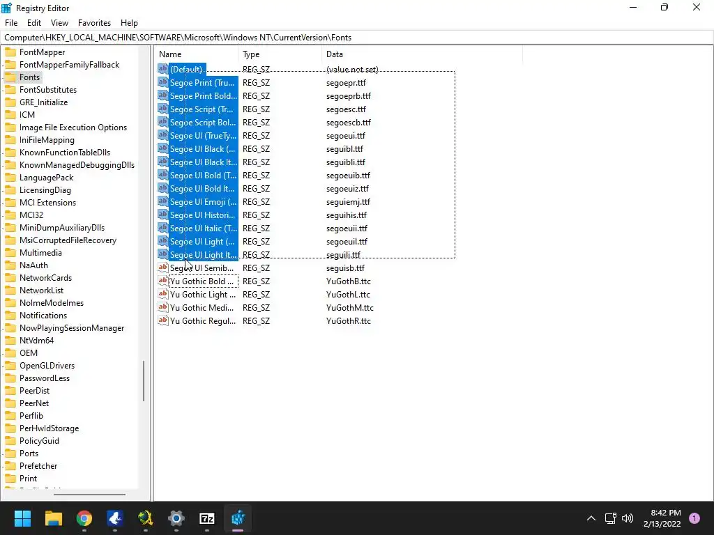
Task: Click the string icon of Yu Gothic Medi... value
Action: [x=162, y=307]
